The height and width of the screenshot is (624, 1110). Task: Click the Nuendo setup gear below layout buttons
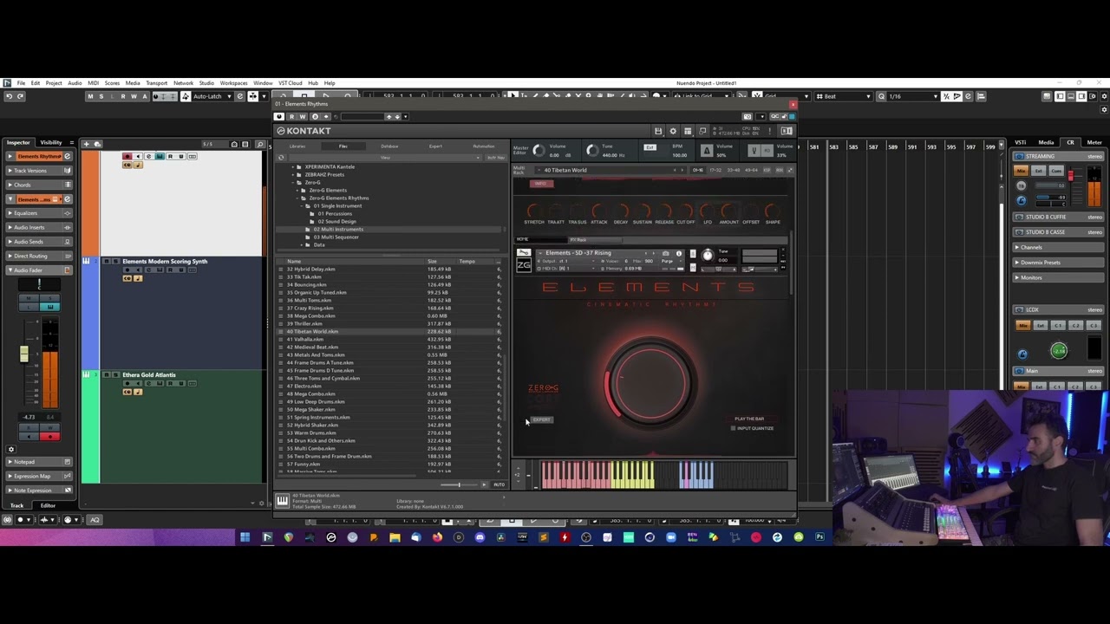[1104, 109]
